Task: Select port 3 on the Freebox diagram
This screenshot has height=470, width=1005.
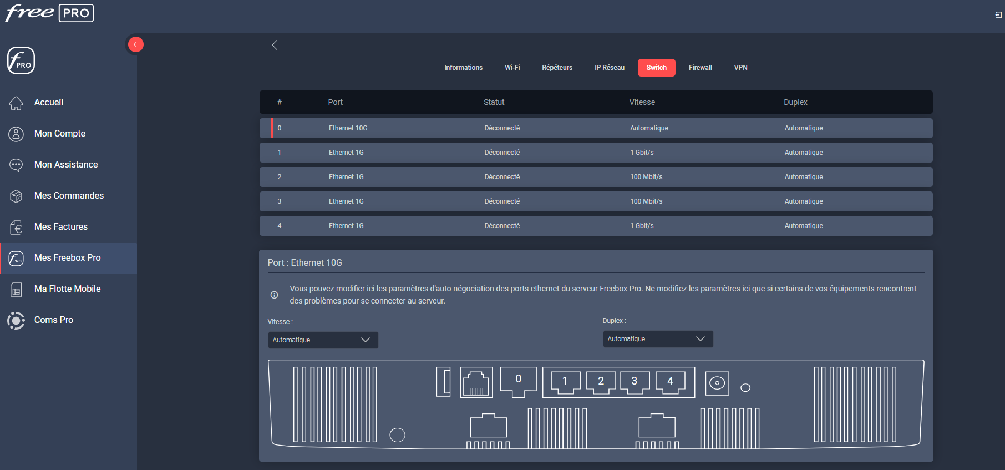Action: 635,382
